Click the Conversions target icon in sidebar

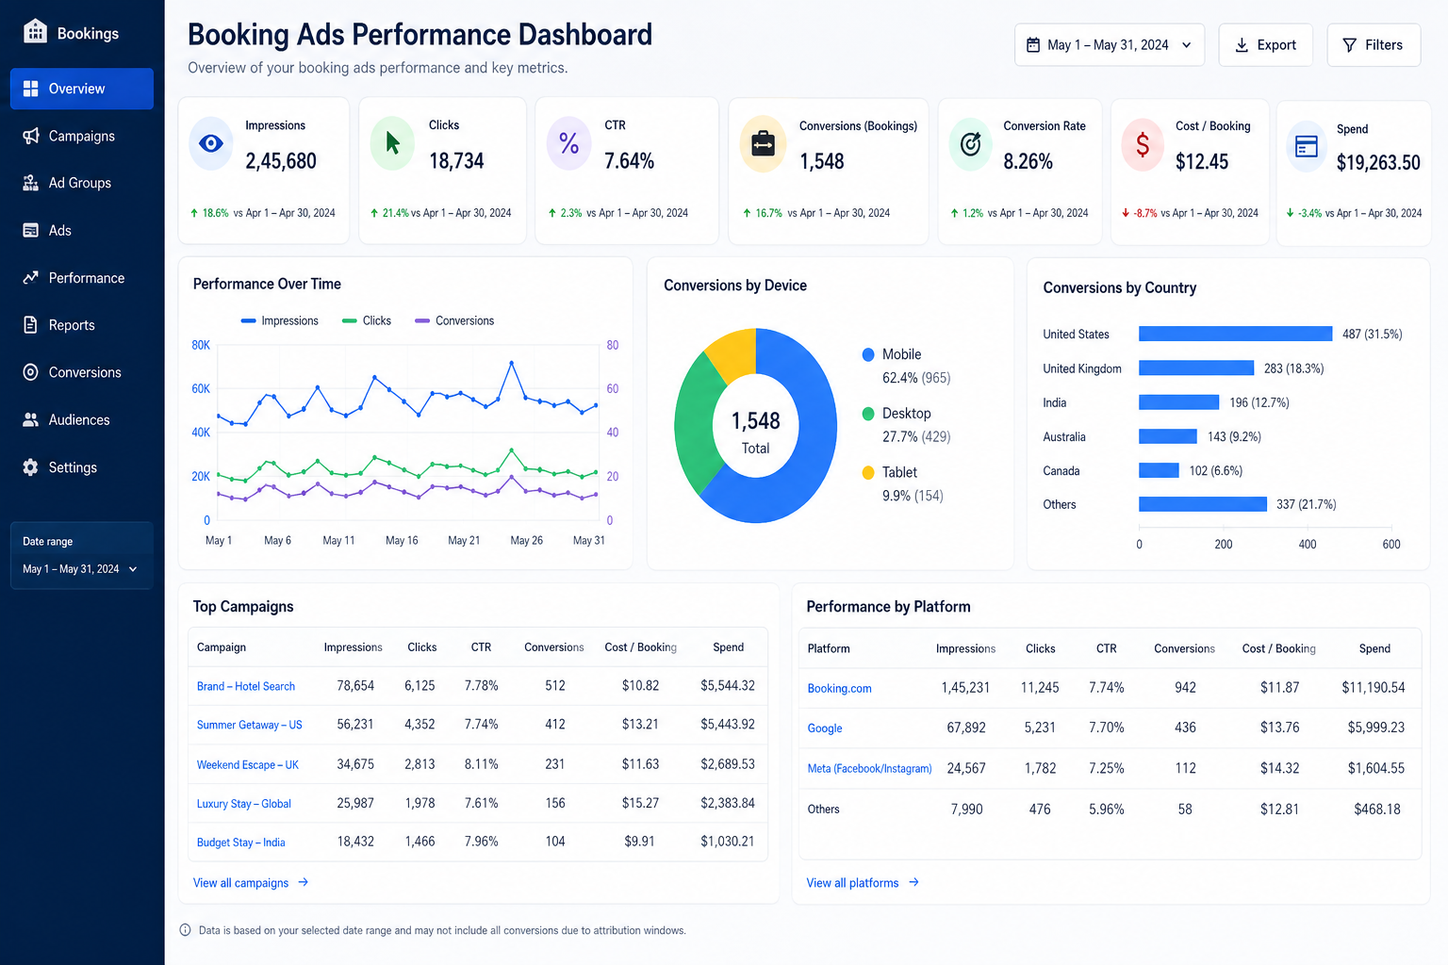click(x=31, y=372)
